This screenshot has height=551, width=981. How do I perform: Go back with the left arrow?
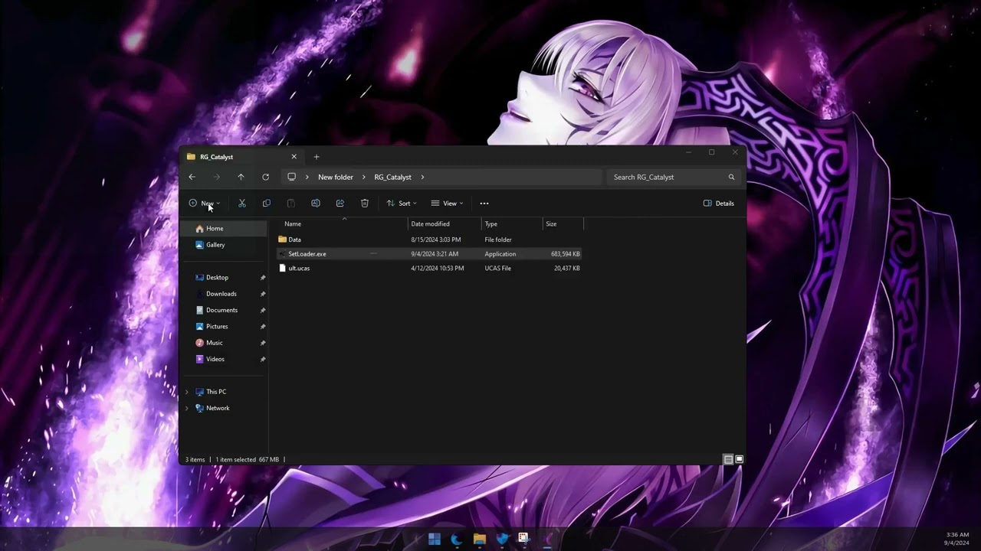click(x=192, y=177)
